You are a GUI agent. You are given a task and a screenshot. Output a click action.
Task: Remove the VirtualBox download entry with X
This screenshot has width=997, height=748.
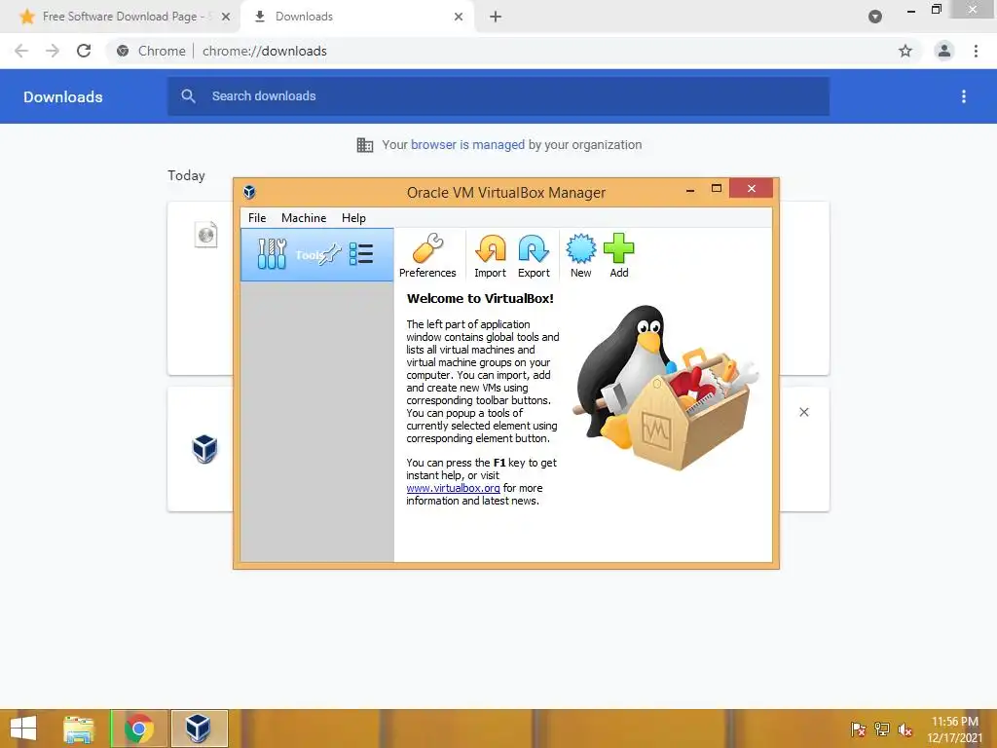[803, 412]
